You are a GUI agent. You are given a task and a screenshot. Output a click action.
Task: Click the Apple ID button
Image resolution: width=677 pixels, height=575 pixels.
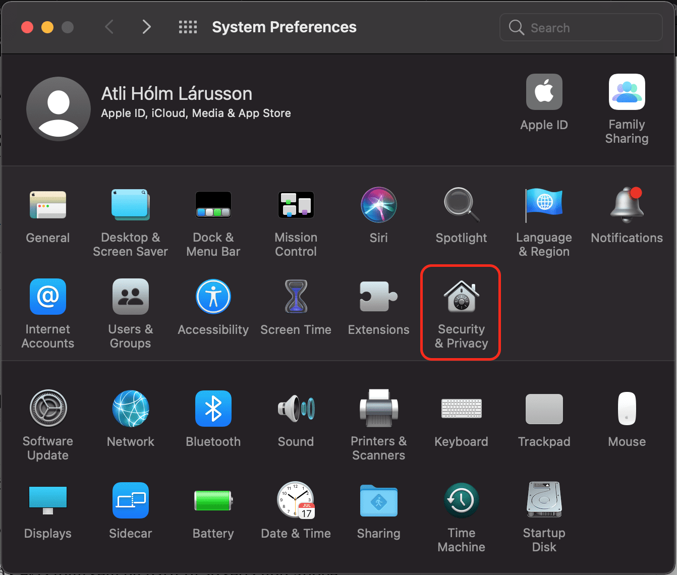[x=544, y=92]
